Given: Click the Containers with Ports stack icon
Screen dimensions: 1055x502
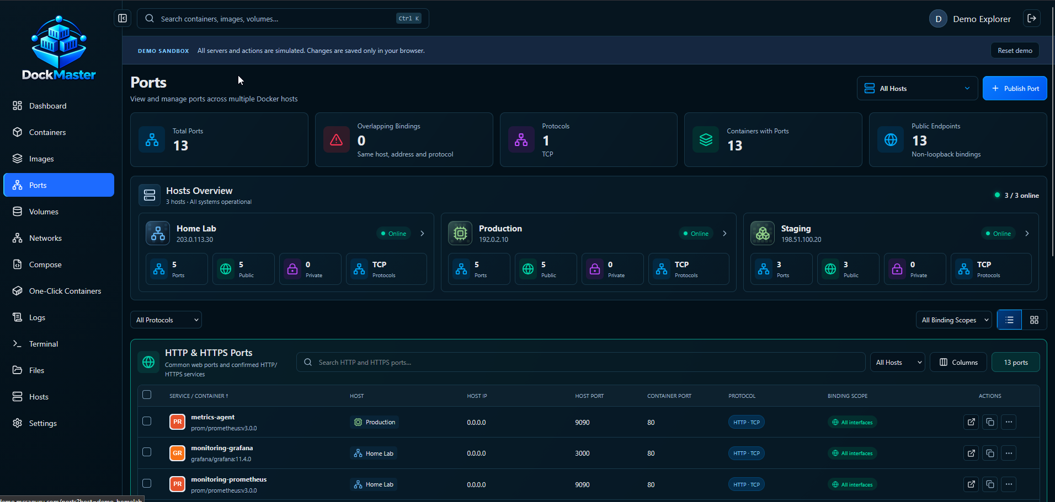Looking at the screenshot, I should point(706,140).
